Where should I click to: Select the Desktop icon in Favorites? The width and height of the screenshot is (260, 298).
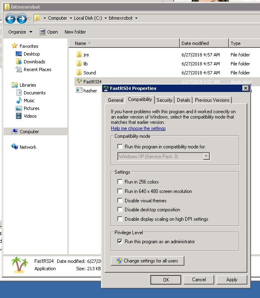click(x=19, y=54)
